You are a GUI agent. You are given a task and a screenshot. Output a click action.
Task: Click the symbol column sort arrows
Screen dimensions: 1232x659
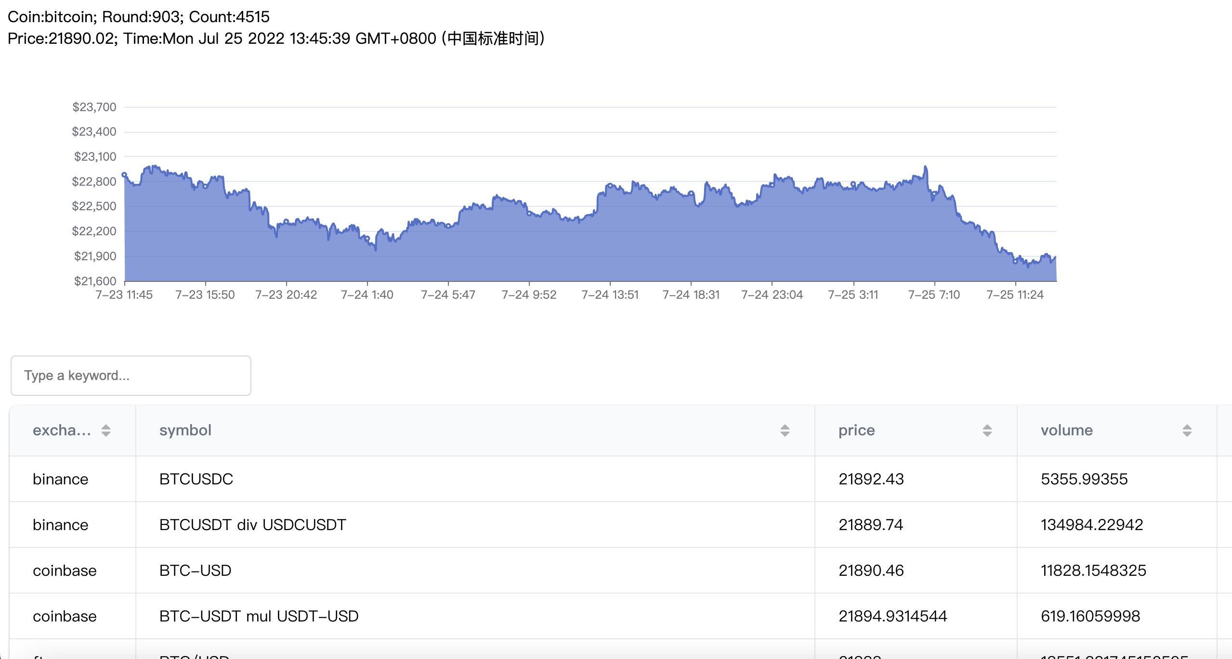(x=785, y=431)
